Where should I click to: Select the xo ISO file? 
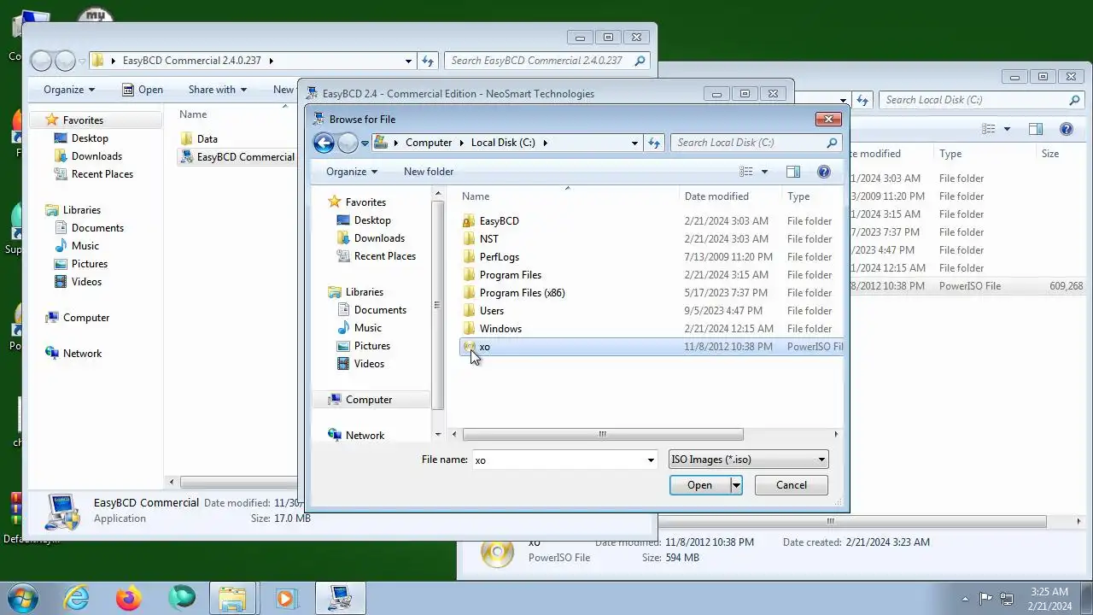pos(652,347)
